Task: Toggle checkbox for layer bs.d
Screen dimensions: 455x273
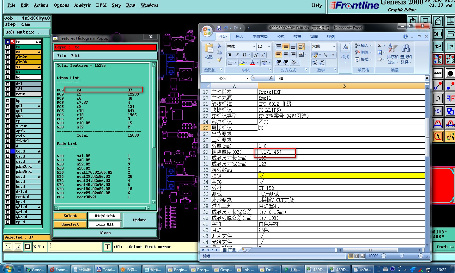Action: pyautogui.click(x=8, y=182)
